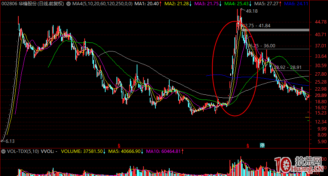Open the indicator settings circle next to 前复权
Image resolution: width=328 pixels, height=176 pixels.
click(69, 4)
